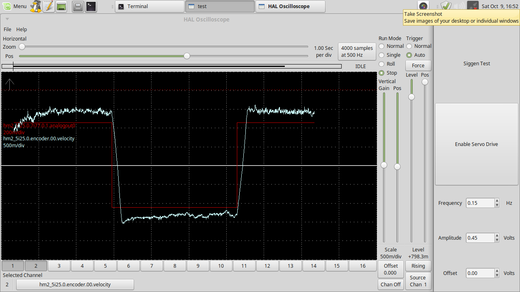Select channel 7 button

click(152, 266)
